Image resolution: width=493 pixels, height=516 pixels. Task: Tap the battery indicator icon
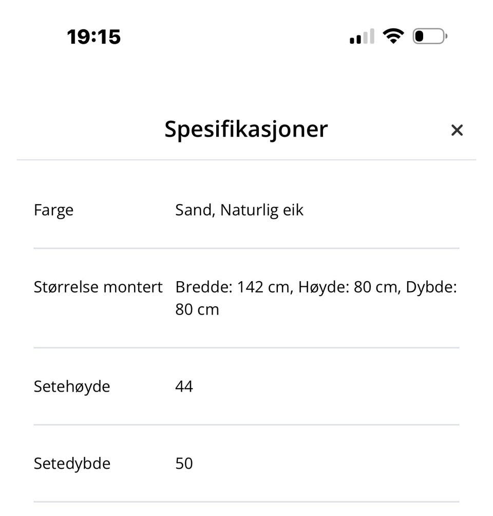429,36
